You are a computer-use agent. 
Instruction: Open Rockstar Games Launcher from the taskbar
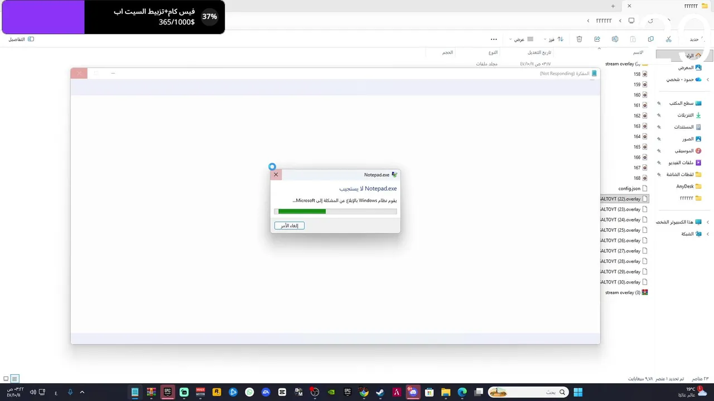pos(216,392)
